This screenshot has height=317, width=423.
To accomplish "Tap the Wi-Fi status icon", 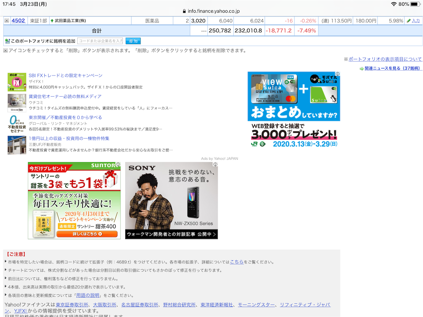I will 394,4.
